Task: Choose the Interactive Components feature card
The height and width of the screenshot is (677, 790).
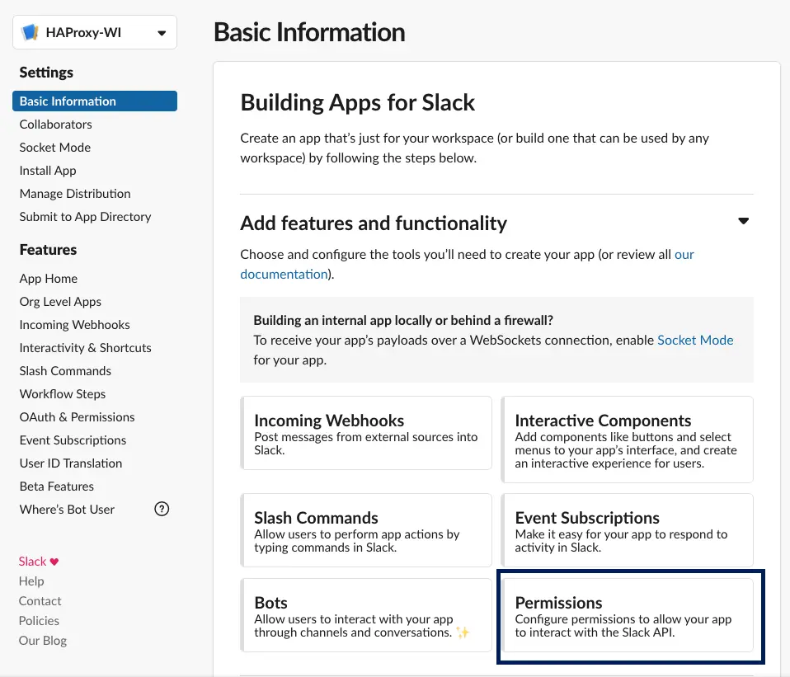Action: click(x=627, y=439)
